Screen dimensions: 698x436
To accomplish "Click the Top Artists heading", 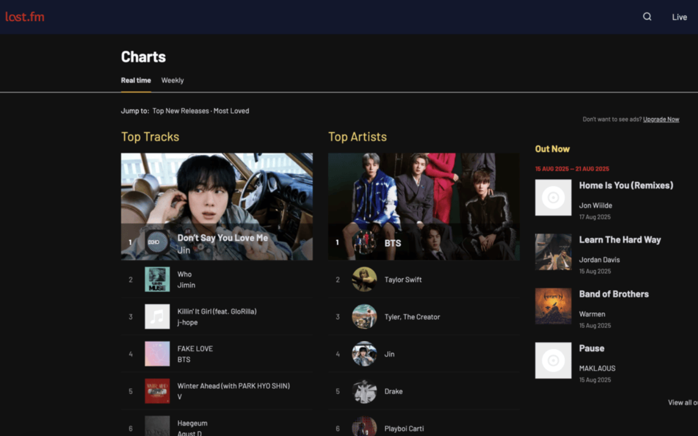I will (358, 137).
